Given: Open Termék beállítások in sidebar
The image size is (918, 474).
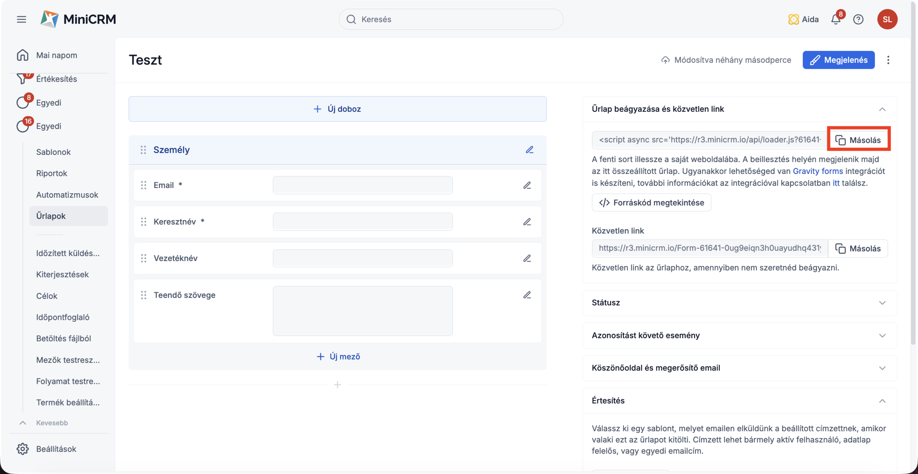Looking at the screenshot, I should click(x=68, y=402).
